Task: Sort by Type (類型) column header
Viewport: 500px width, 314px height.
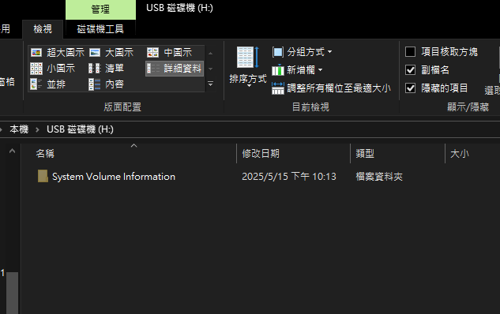Action: click(x=397, y=154)
